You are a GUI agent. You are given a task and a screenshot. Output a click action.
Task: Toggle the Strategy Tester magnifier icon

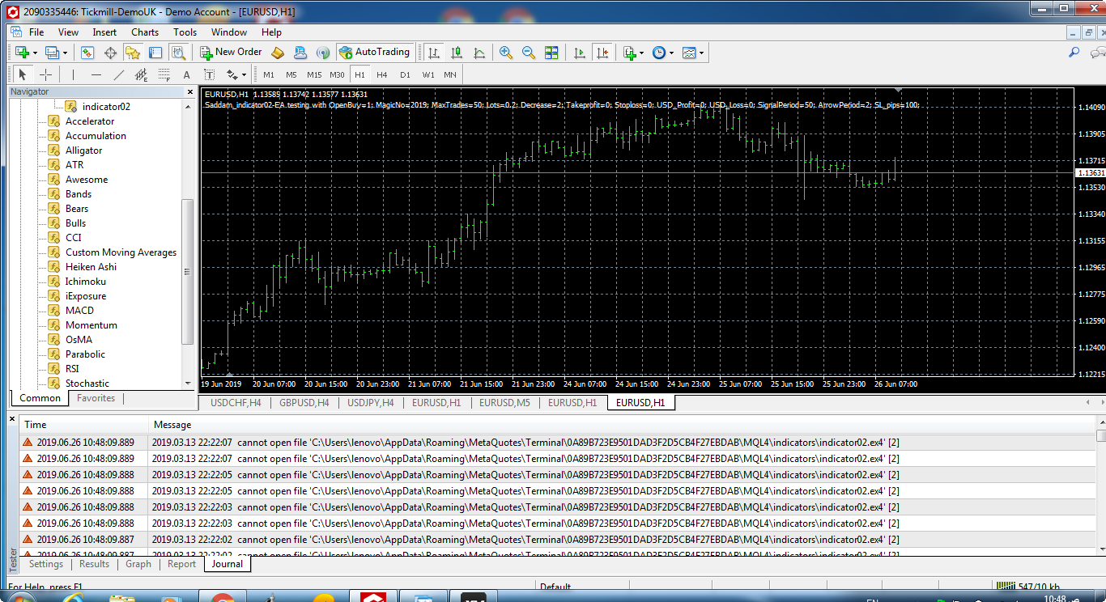pos(178,53)
